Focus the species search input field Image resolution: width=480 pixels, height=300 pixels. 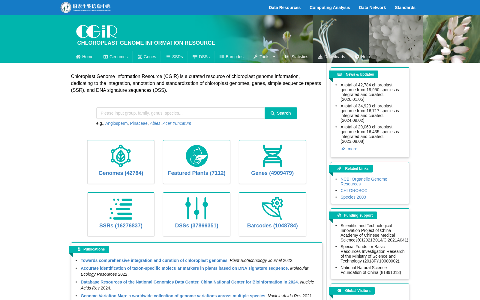180,113
